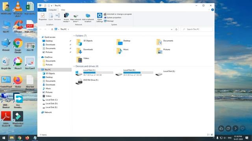The width and height of the screenshot is (252, 141).
Task: Select Add a network location
Action: point(88,18)
